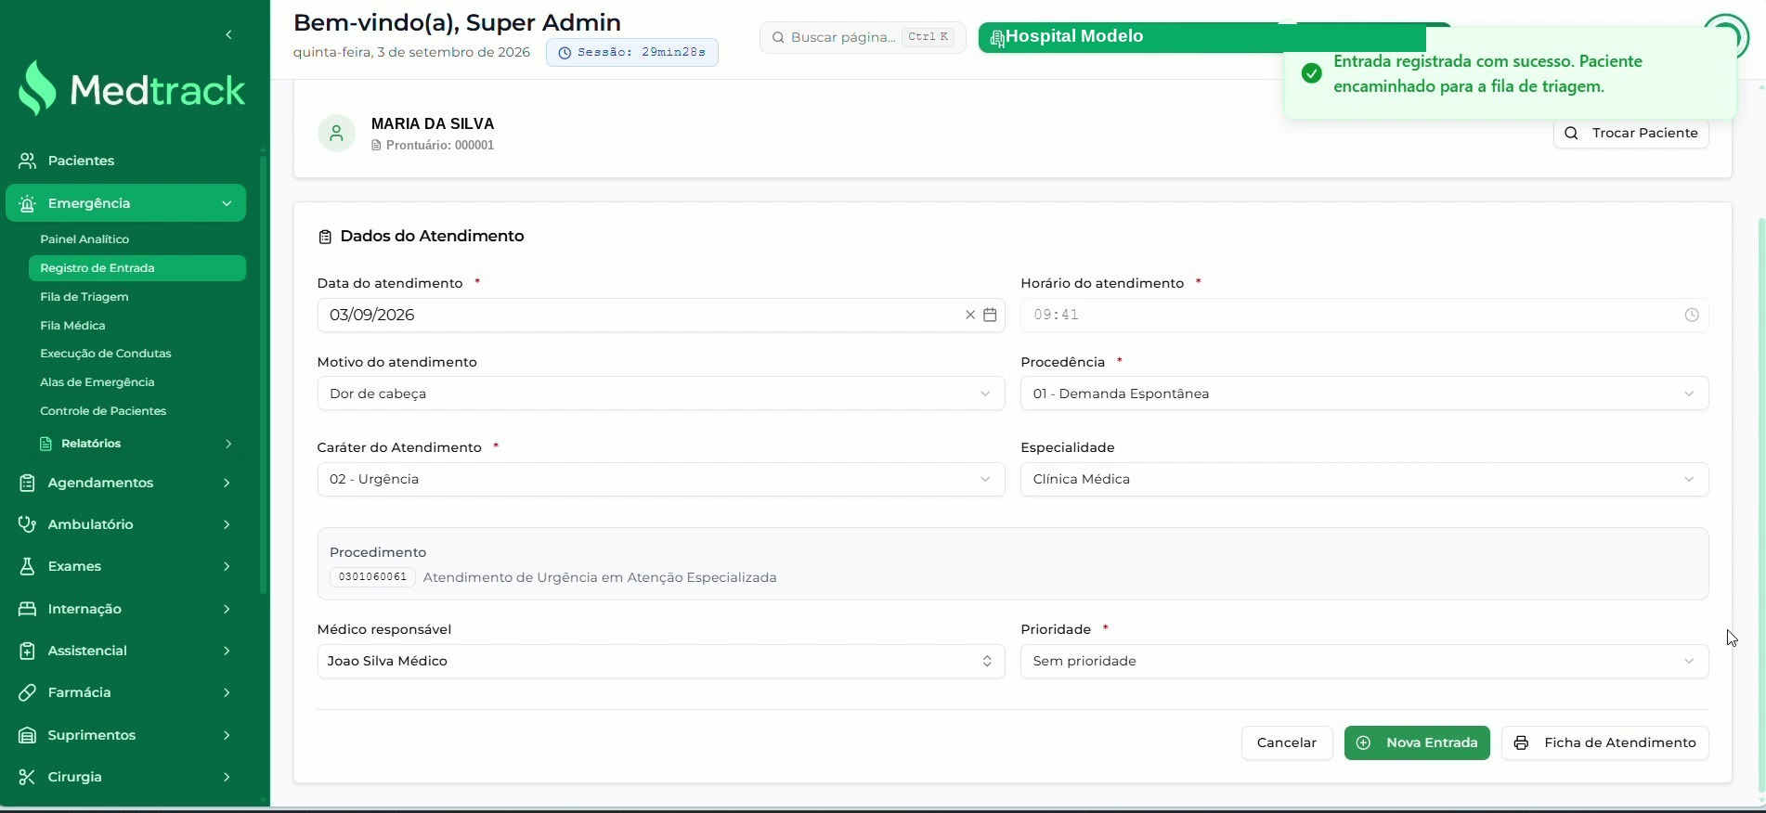1766x813 pixels.
Task: Click the Maria da Silva patient avatar
Action: click(336, 134)
